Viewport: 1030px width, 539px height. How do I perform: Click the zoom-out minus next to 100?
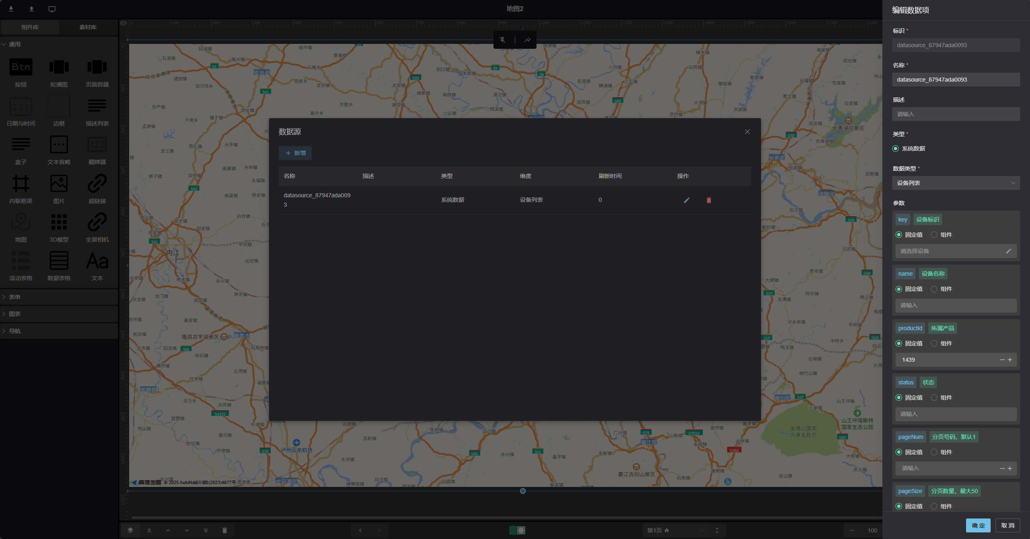852,530
